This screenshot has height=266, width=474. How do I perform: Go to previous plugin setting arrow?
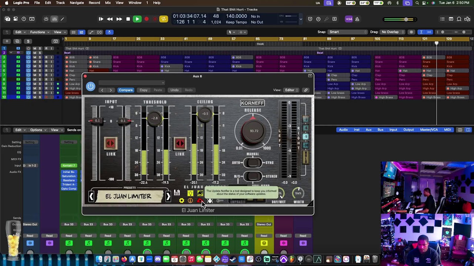102,90
